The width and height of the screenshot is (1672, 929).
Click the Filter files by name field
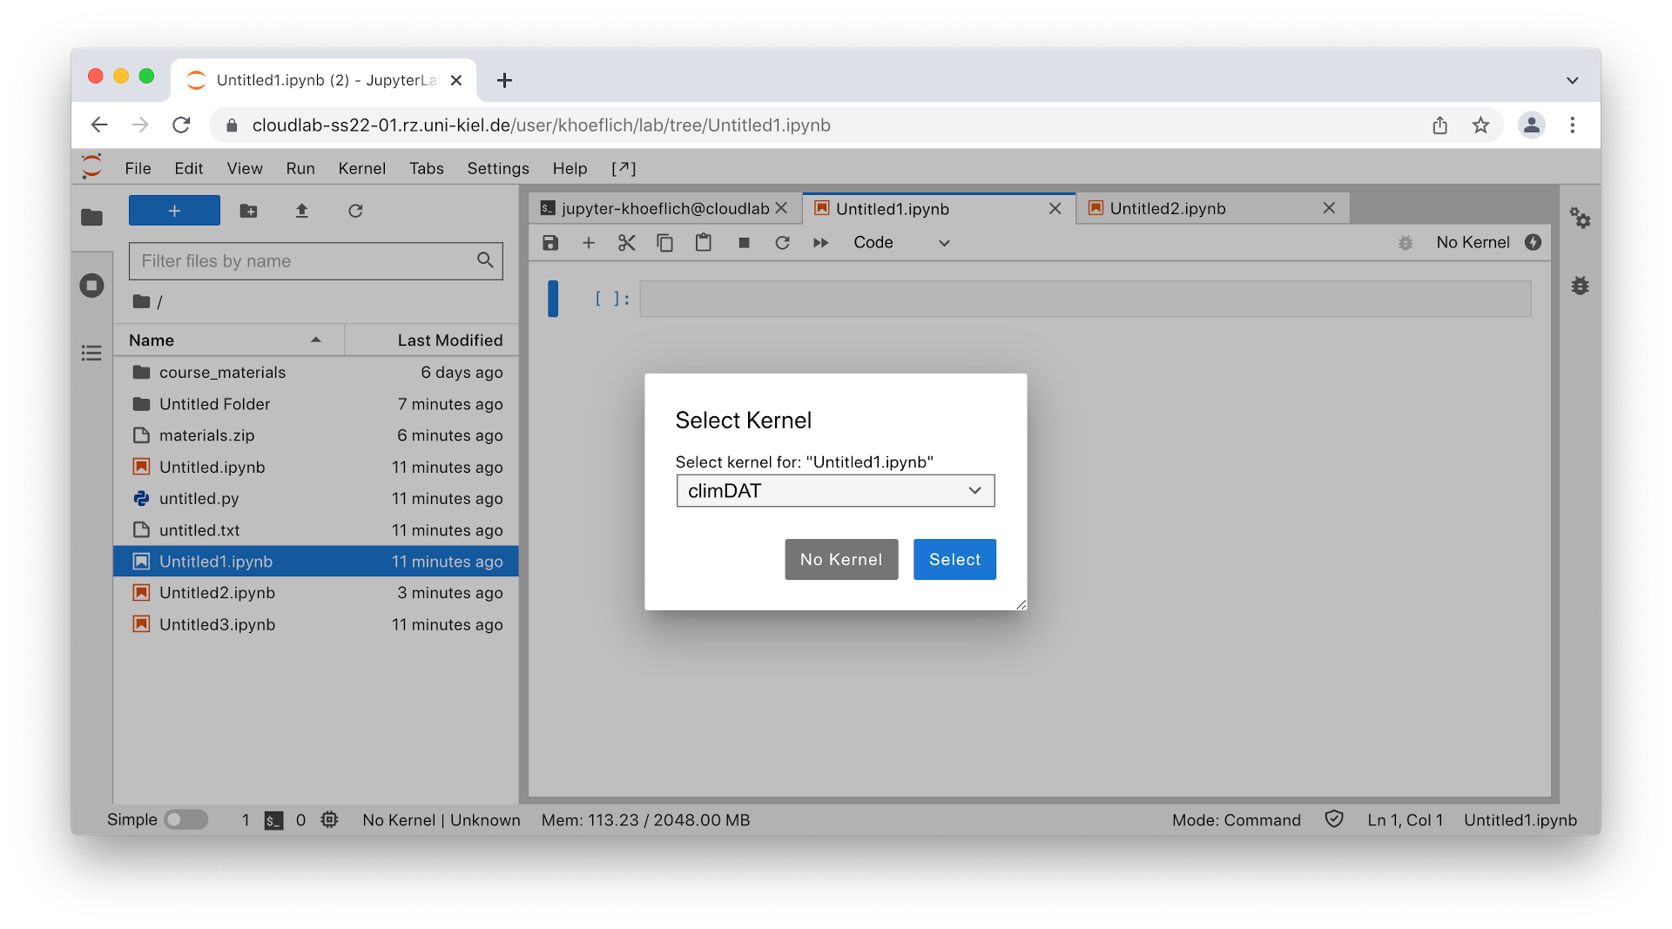coord(305,261)
